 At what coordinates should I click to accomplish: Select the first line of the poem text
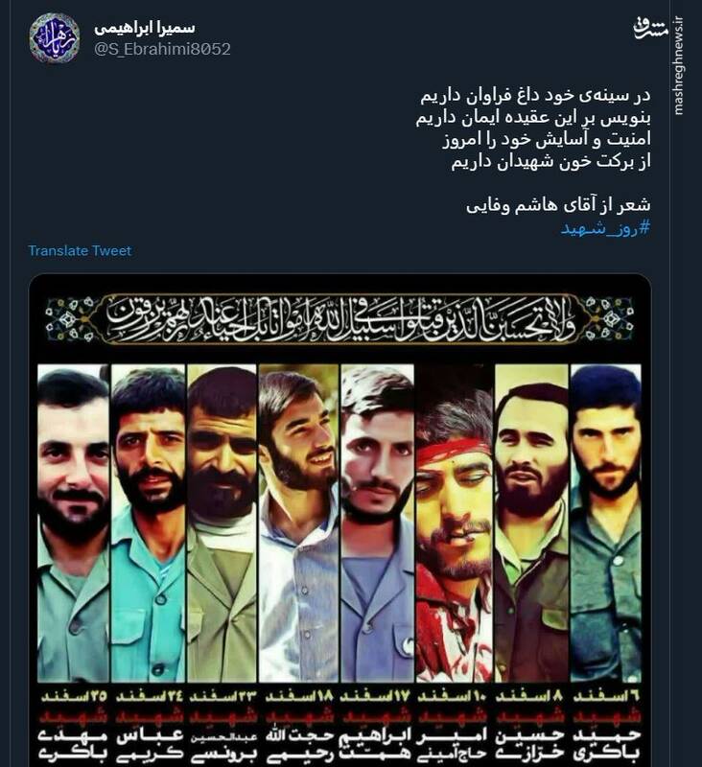536,95
